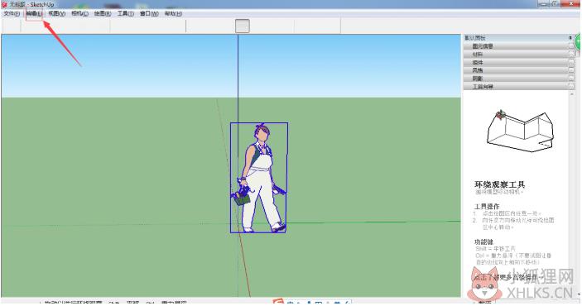Open the 绘图(R) Draw menu
Viewport: 582px width, 306px height.
[x=103, y=14]
